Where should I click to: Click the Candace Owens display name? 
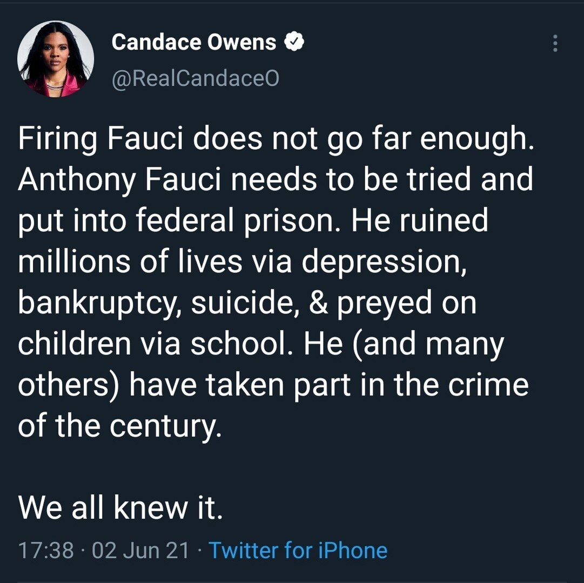(x=194, y=42)
